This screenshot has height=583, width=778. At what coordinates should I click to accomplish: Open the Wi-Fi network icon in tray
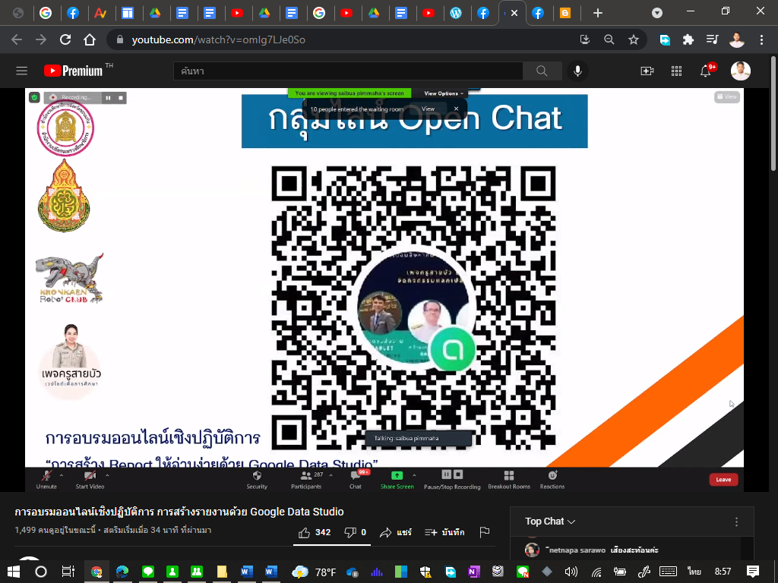coord(596,572)
